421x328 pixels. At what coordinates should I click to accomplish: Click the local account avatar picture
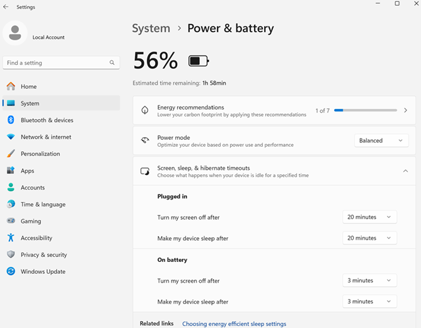point(15,33)
